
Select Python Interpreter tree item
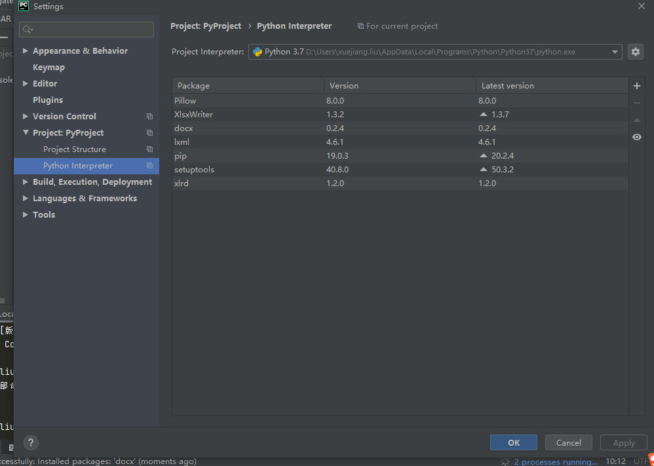tap(87, 166)
